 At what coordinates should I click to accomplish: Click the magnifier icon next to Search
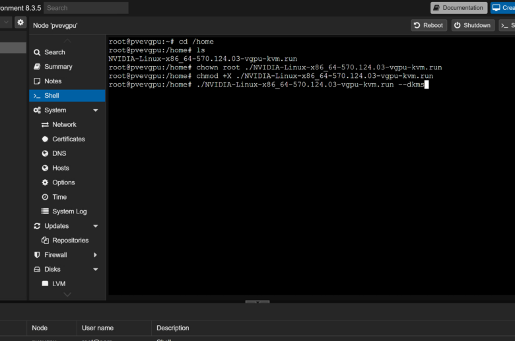37,52
